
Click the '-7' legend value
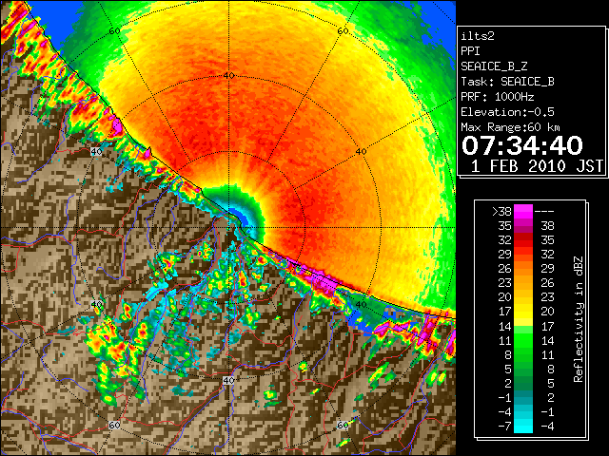(504, 427)
